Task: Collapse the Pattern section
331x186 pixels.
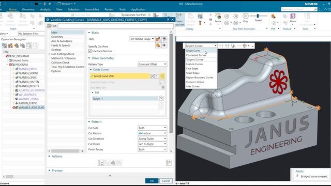Action: (x=89, y=122)
